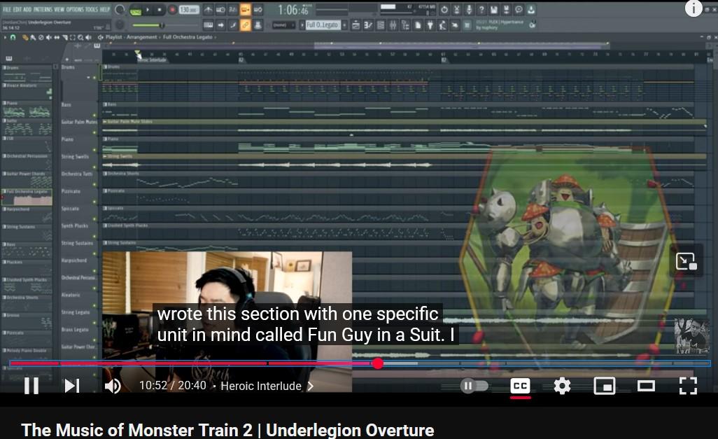Skip to the next video

pyautogui.click(x=72, y=386)
